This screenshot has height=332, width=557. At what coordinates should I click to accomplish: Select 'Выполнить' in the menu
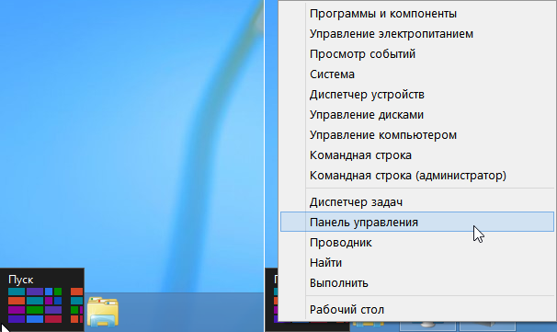point(417,283)
